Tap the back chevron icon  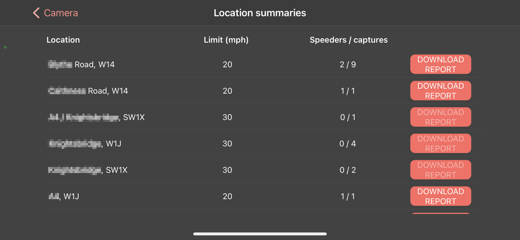tap(36, 13)
